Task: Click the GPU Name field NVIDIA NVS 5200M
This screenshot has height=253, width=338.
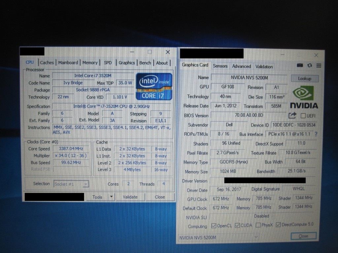Action: pyautogui.click(x=249, y=78)
